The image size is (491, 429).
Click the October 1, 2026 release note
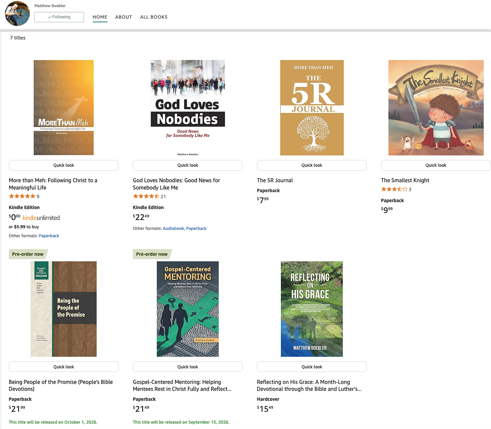point(53,422)
